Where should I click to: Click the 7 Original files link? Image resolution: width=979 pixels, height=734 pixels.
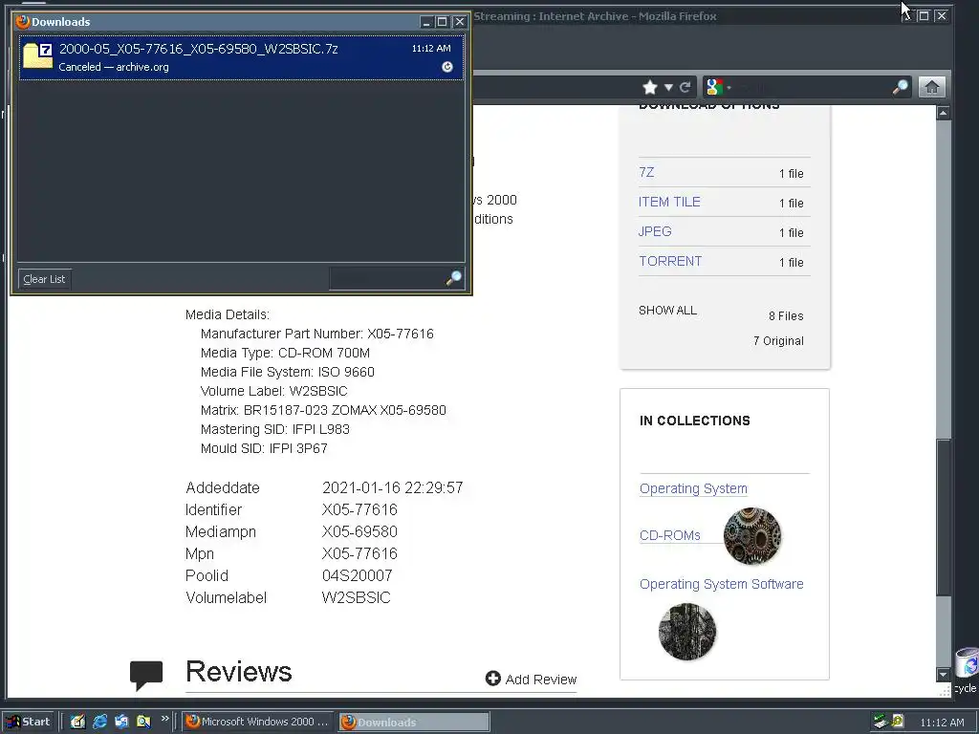778,341
